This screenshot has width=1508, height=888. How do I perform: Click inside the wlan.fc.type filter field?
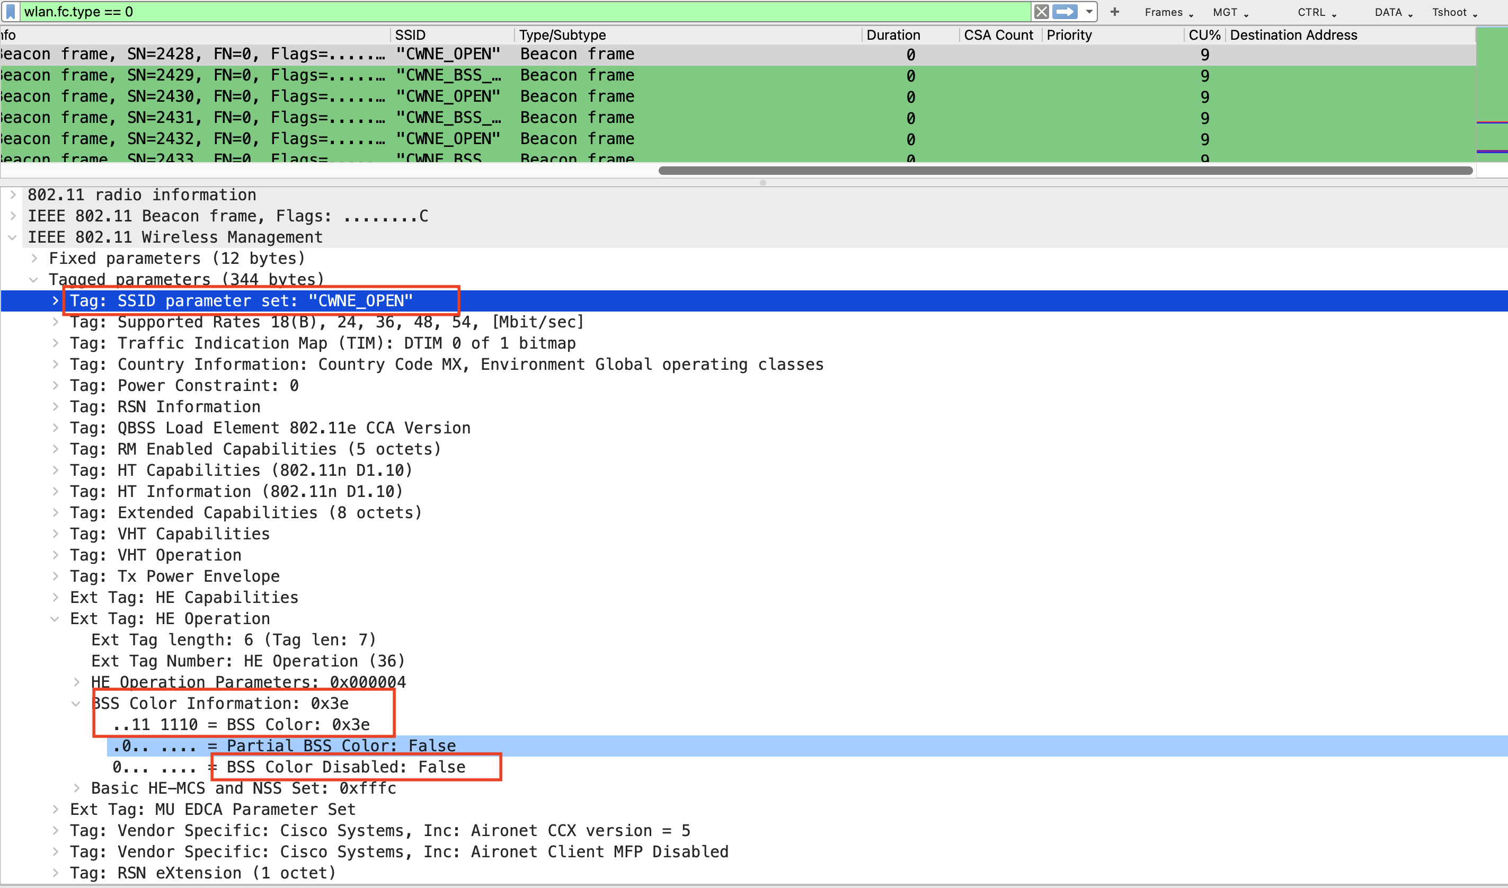tap(239, 11)
